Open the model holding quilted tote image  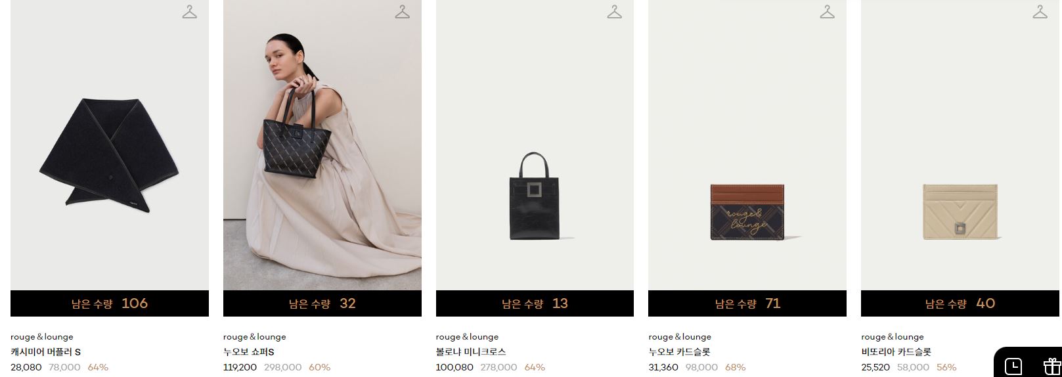point(322,145)
